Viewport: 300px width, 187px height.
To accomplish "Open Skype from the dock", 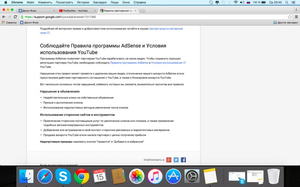I will (x=63, y=176).
